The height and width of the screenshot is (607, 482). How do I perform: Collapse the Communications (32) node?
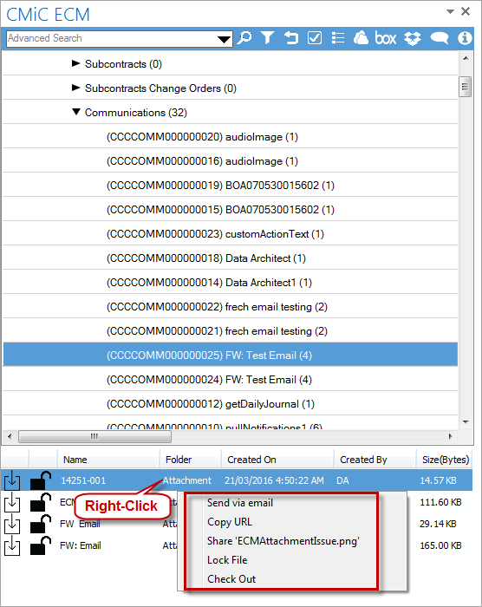click(x=76, y=112)
